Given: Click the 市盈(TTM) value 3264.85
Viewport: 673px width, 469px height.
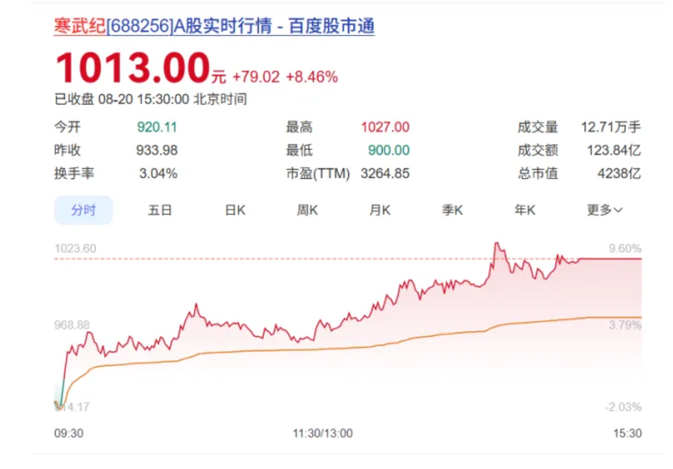Looking at the screenshot, I should pyautogui.click(x=385, y=173).
